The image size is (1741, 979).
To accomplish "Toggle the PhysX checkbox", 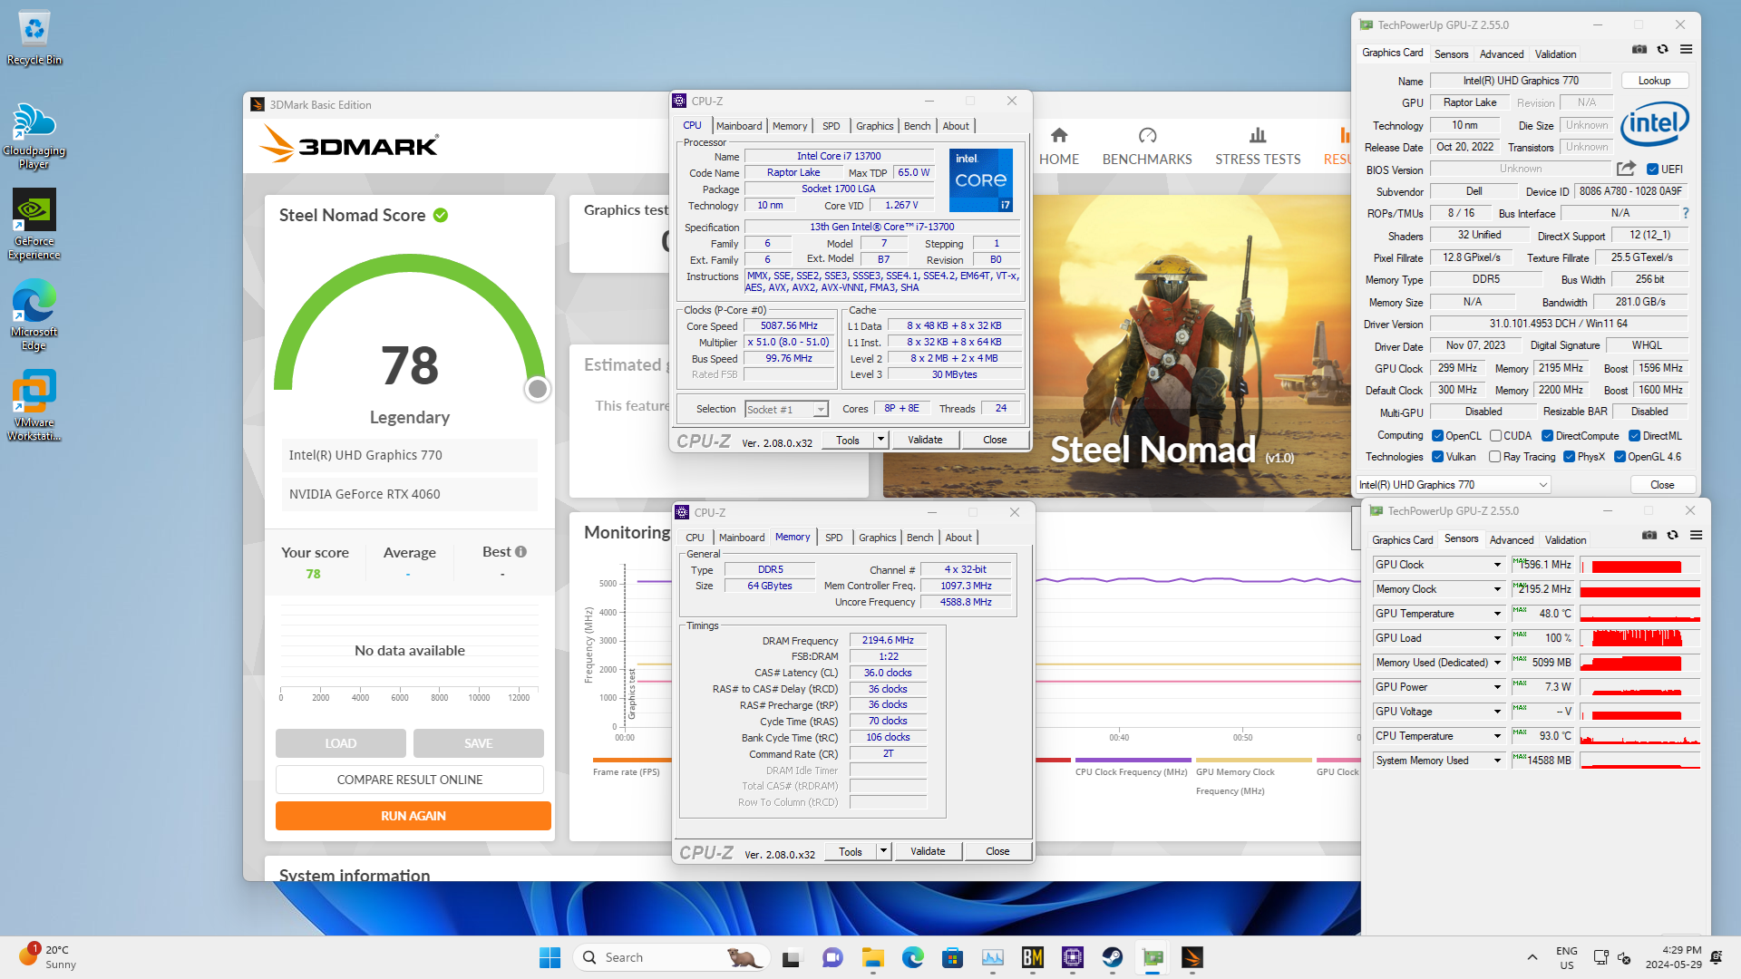I will [x=1569, y=457].
